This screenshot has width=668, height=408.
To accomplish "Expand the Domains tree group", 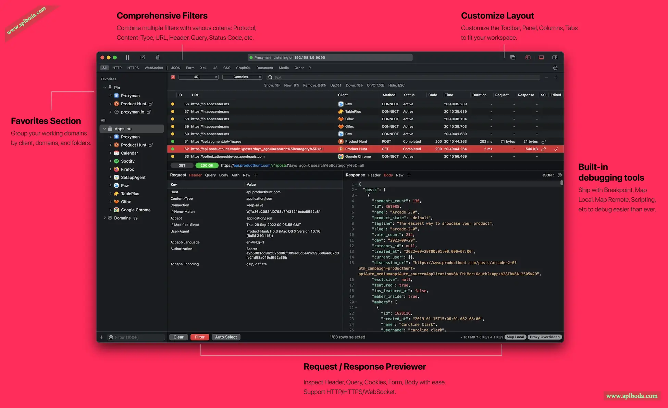I will pos(105,218).
